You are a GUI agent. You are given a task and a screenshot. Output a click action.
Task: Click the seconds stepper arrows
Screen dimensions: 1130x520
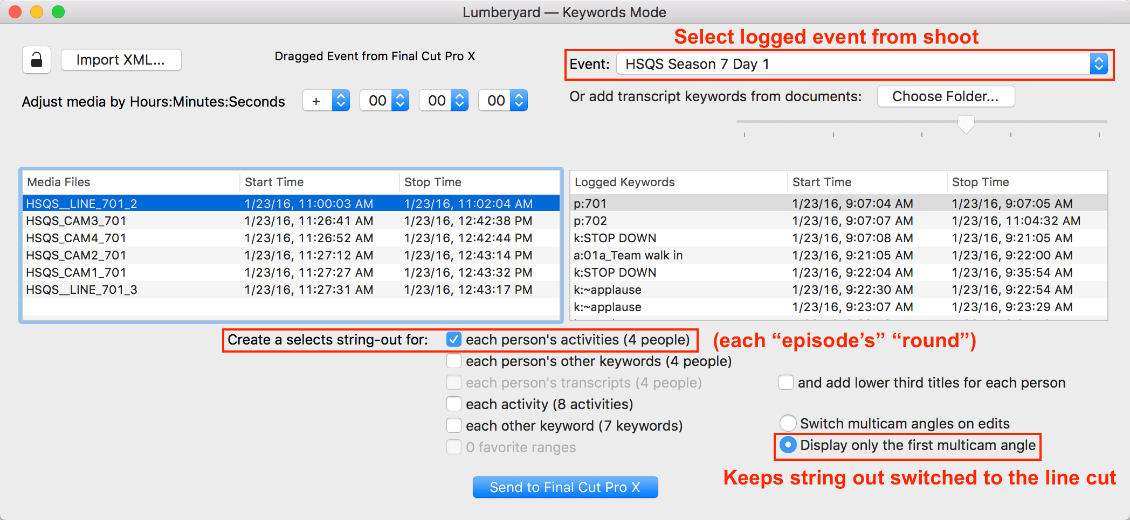519,101
